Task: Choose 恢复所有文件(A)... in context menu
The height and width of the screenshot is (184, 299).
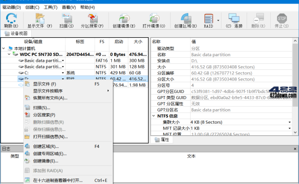Action: click(x=68, y=98)
